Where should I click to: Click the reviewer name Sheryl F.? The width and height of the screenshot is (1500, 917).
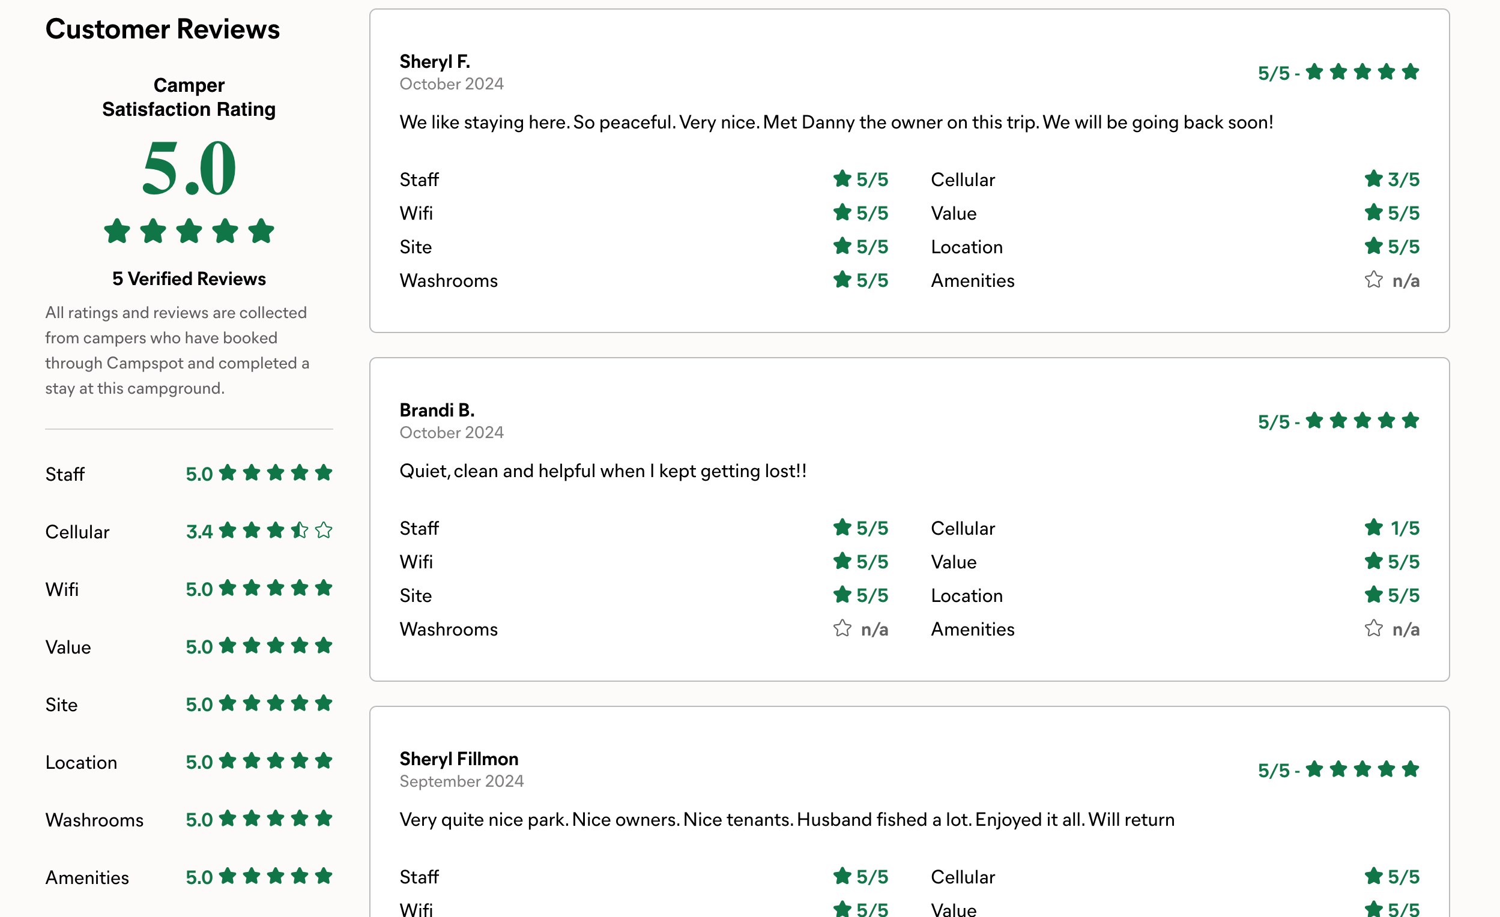coord(435,61)
